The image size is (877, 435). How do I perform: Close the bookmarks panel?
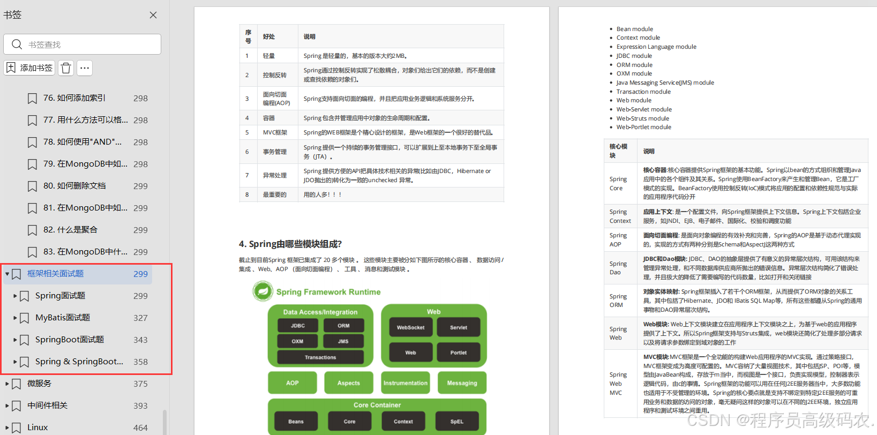[x=153, y=15]
